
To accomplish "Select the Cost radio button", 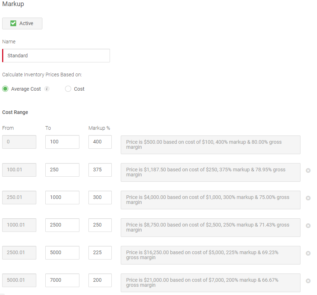I will click(68, 89).
